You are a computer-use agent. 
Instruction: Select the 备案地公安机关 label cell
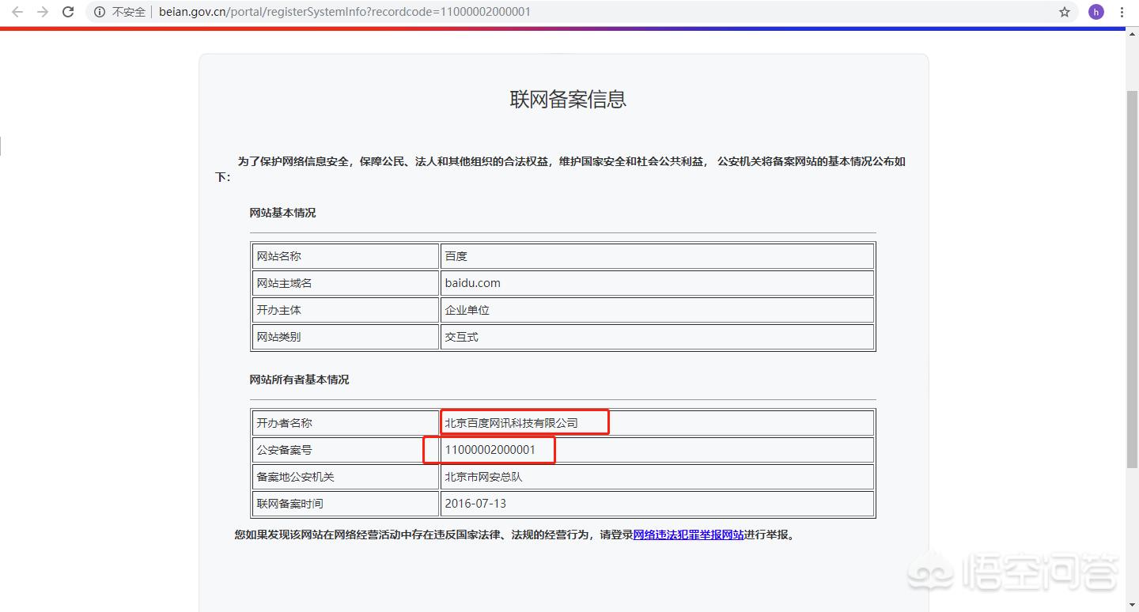coord(346,477)
